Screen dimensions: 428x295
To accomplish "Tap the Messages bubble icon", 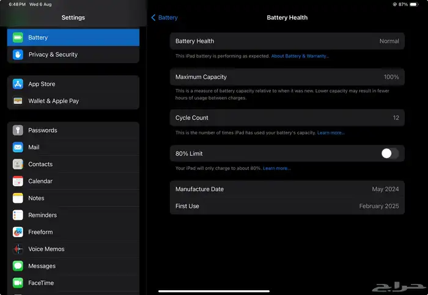I will [18, 266].
